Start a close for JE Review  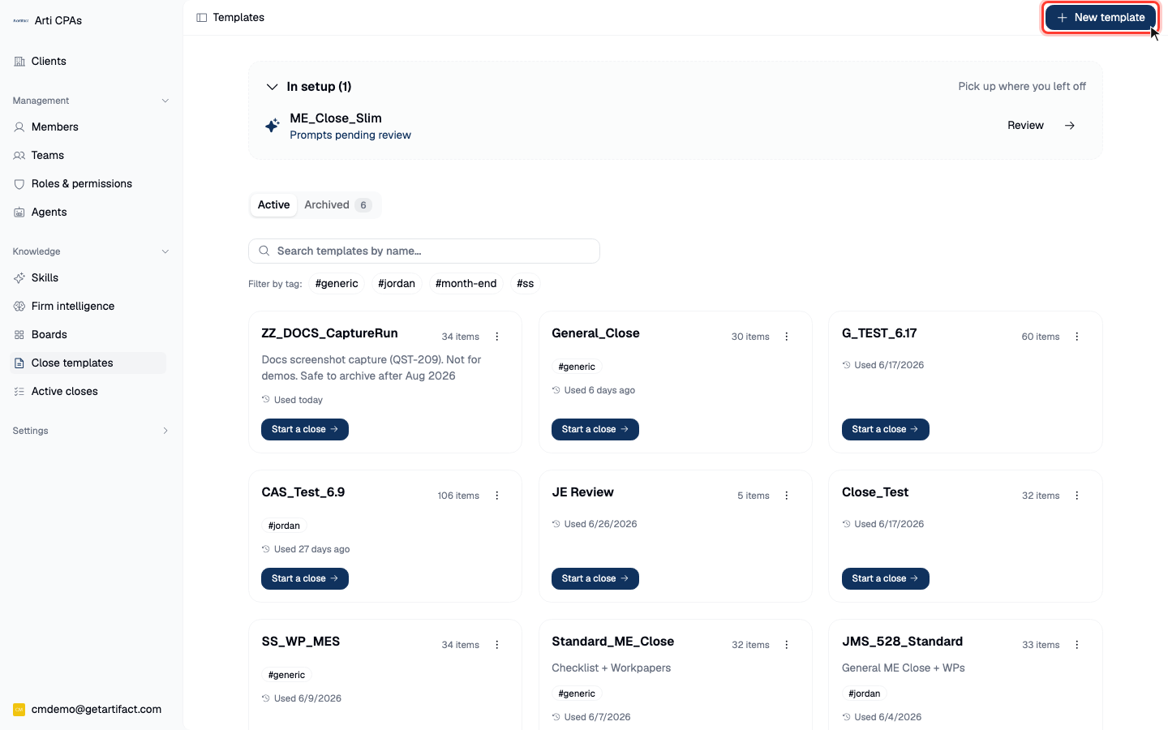[595, 578]
